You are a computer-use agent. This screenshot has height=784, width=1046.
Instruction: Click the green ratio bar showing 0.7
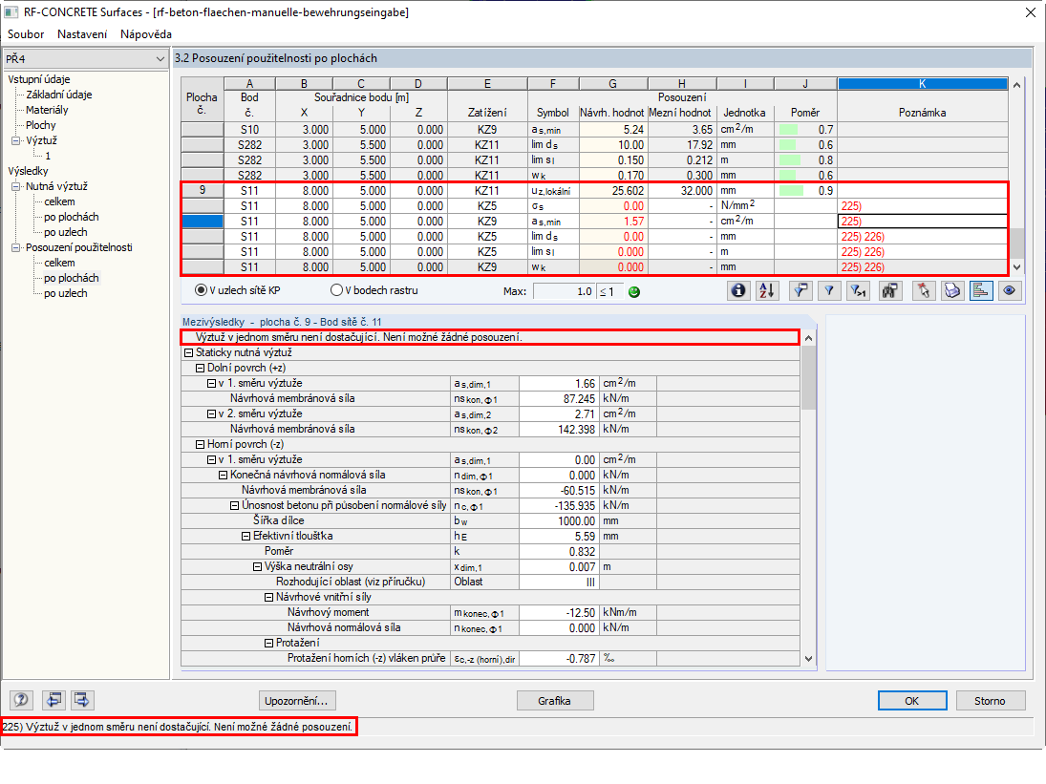coord(788,129)
